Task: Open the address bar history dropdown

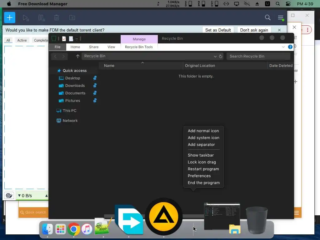Action: [215, 56]
